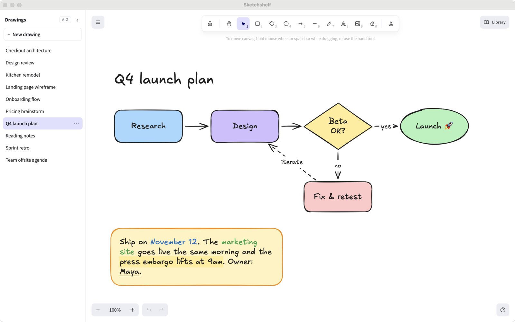Viewport: 515px width, 322px height.
Task: Toggle the A–Z sort order
Action: 65,20
